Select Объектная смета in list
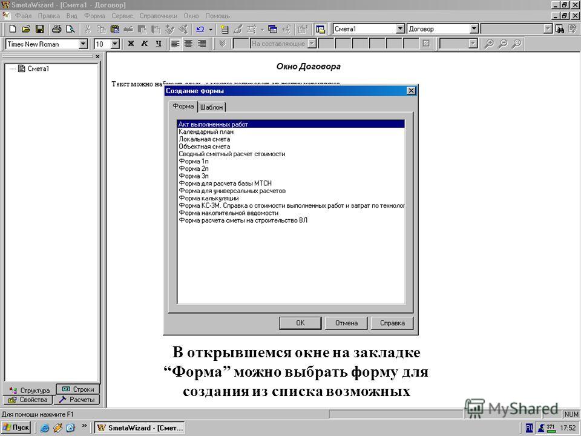581x436 pixels. 291,147
